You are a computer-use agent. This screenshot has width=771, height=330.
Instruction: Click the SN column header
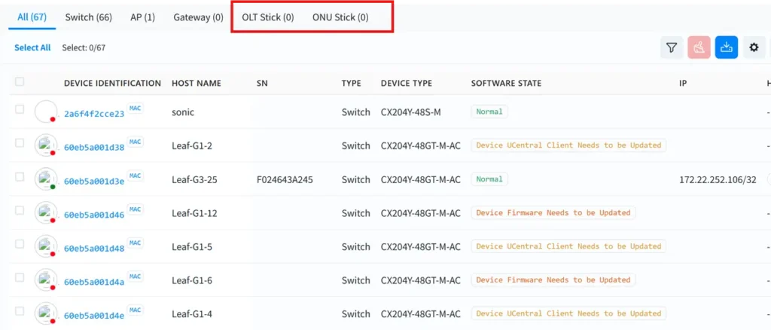pyautogui.click(x=262, y=83)
